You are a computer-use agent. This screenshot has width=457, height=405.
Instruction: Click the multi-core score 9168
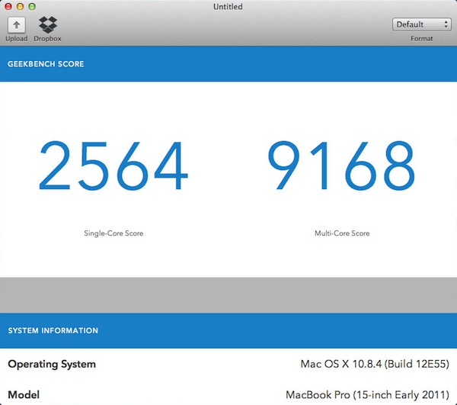pos(341,166)
